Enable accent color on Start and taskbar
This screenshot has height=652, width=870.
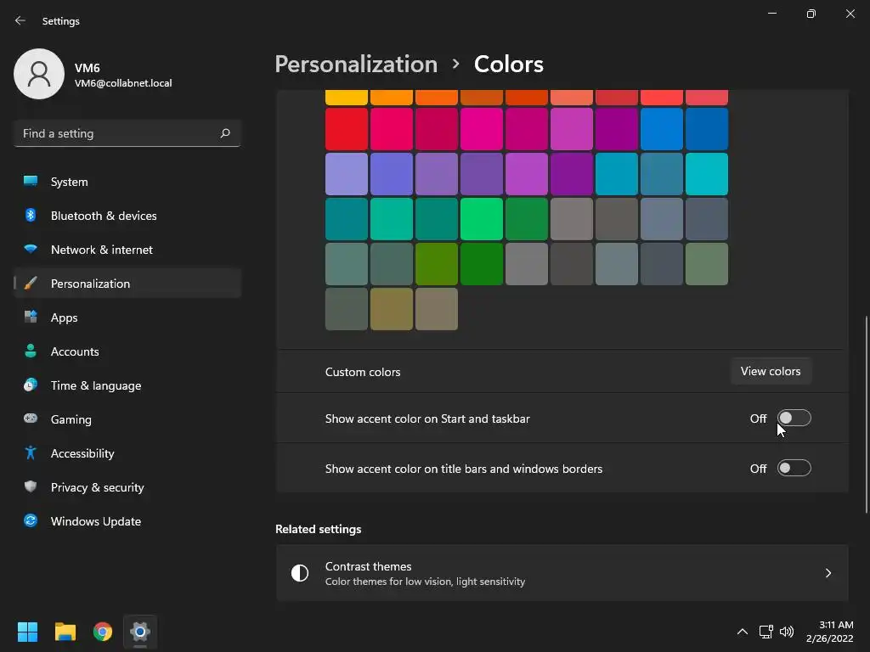pos(794,419)
